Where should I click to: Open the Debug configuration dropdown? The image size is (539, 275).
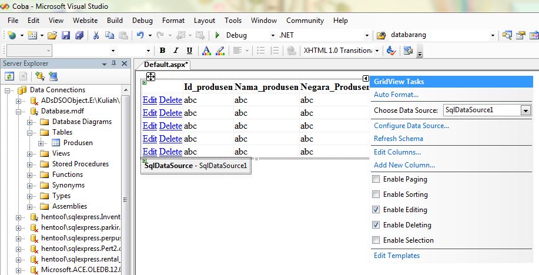(273, 35)
